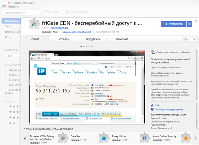Show the next related extensions with the right arrow
This screenshot has width=199, height=145.
tap(196, 138)
